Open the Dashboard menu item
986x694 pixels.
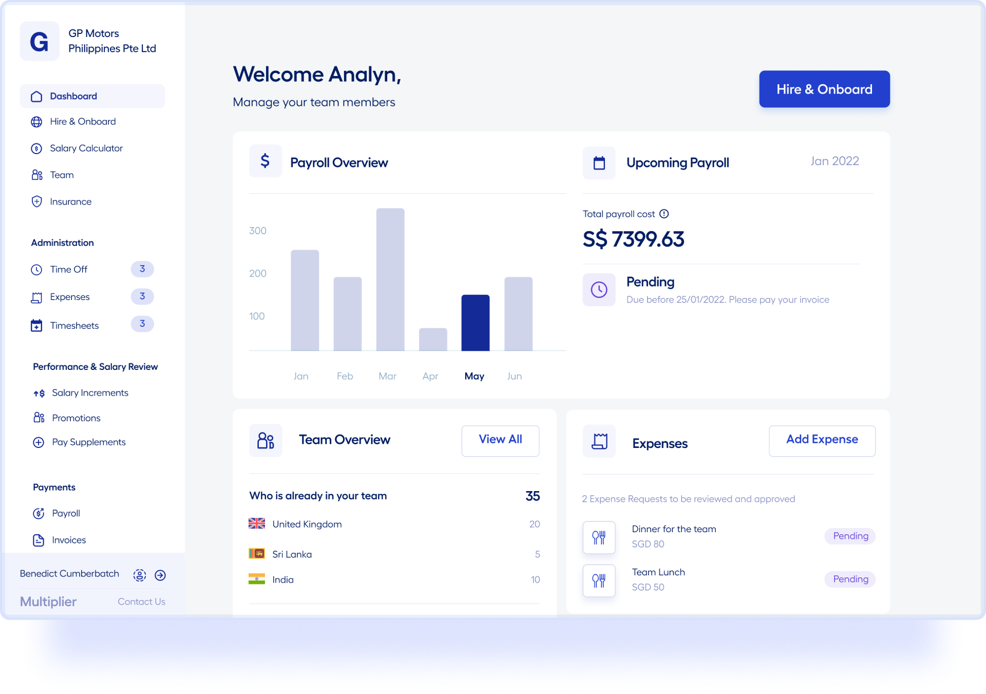(92, 96)
